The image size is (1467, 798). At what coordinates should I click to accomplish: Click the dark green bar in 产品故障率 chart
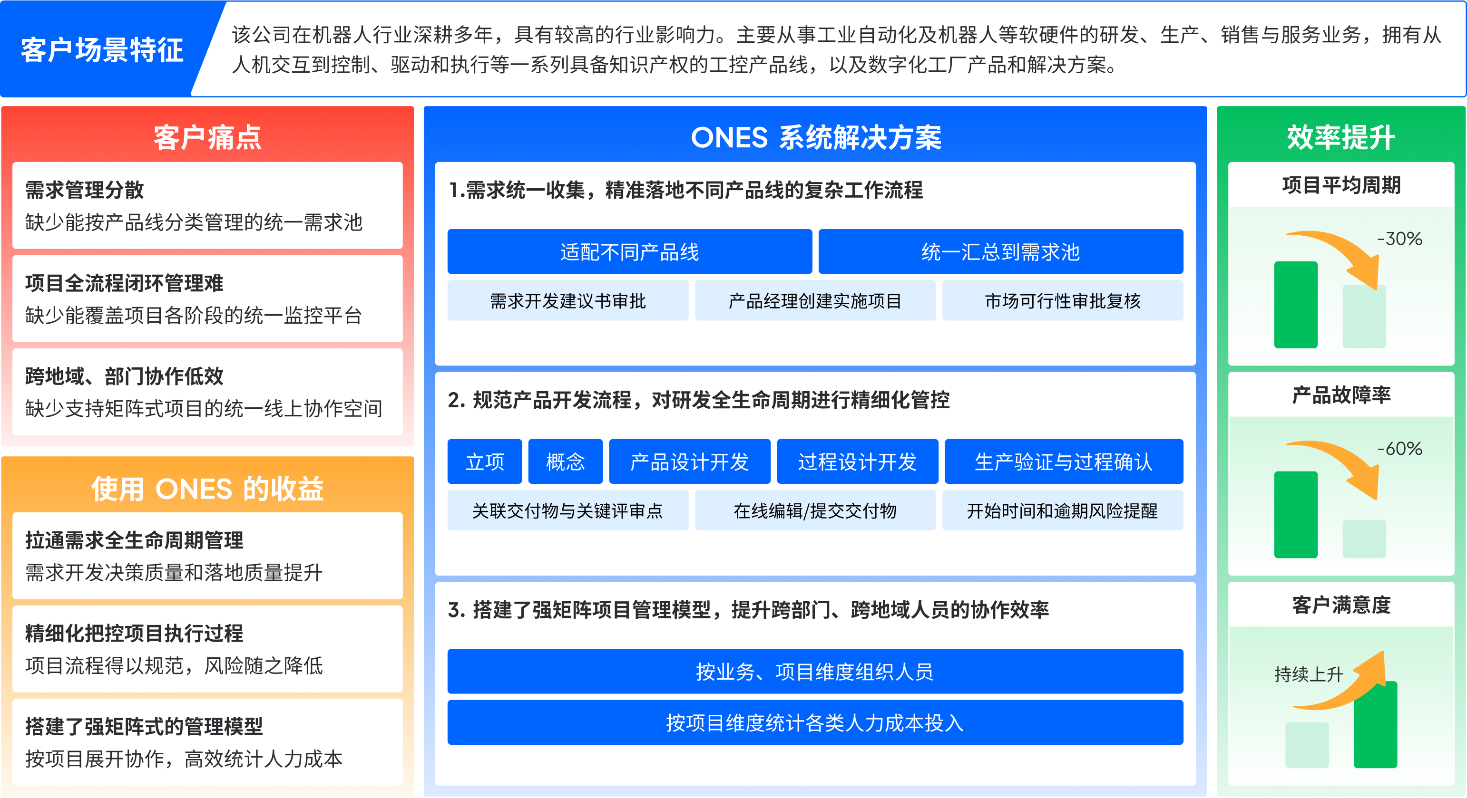click(1296, 515)
